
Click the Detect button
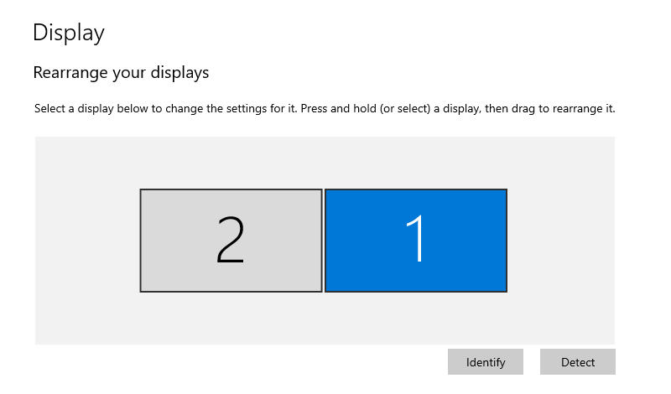578,362
